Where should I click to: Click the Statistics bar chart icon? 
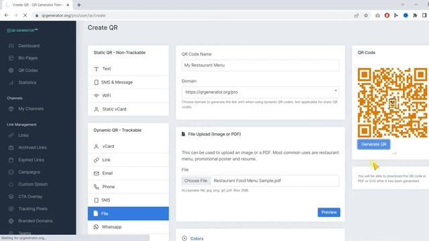pos(11,82)
